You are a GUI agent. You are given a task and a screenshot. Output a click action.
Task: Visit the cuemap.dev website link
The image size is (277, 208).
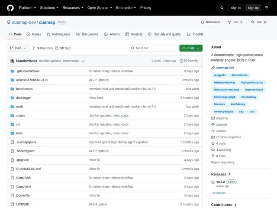(x=225, y=68)
